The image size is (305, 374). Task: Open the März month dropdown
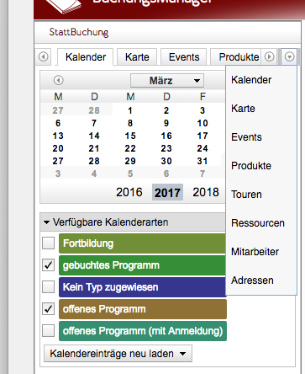pos(167,81)
